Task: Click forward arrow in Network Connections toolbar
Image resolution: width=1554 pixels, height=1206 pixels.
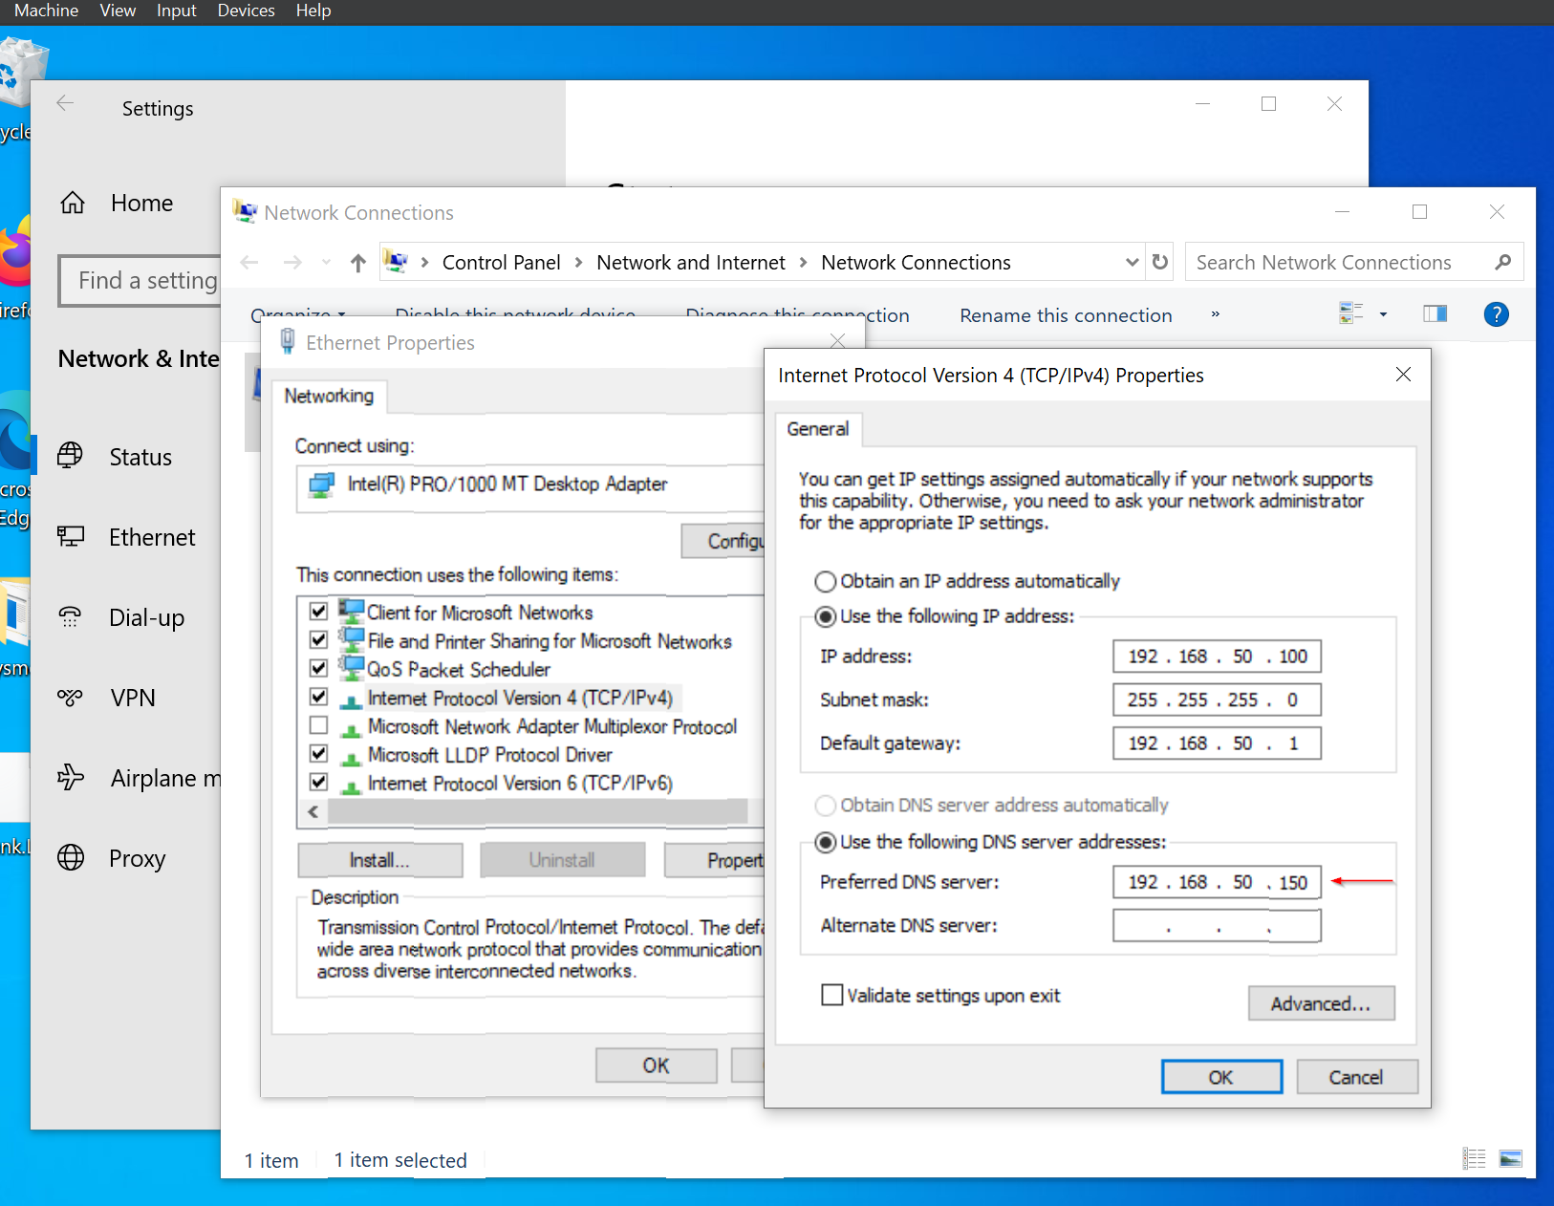Action: click(292, 263)
